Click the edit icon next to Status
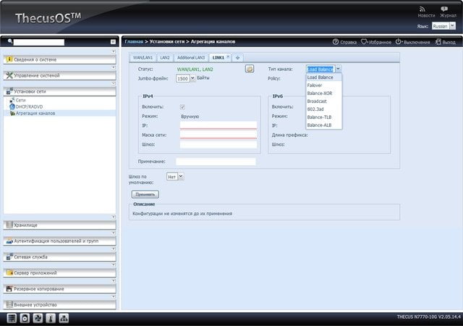463x326 pixels. [250, 69]
